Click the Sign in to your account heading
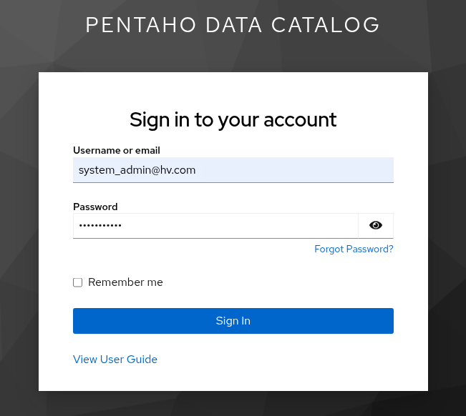The image size is (466, 416). click(233, 119)
